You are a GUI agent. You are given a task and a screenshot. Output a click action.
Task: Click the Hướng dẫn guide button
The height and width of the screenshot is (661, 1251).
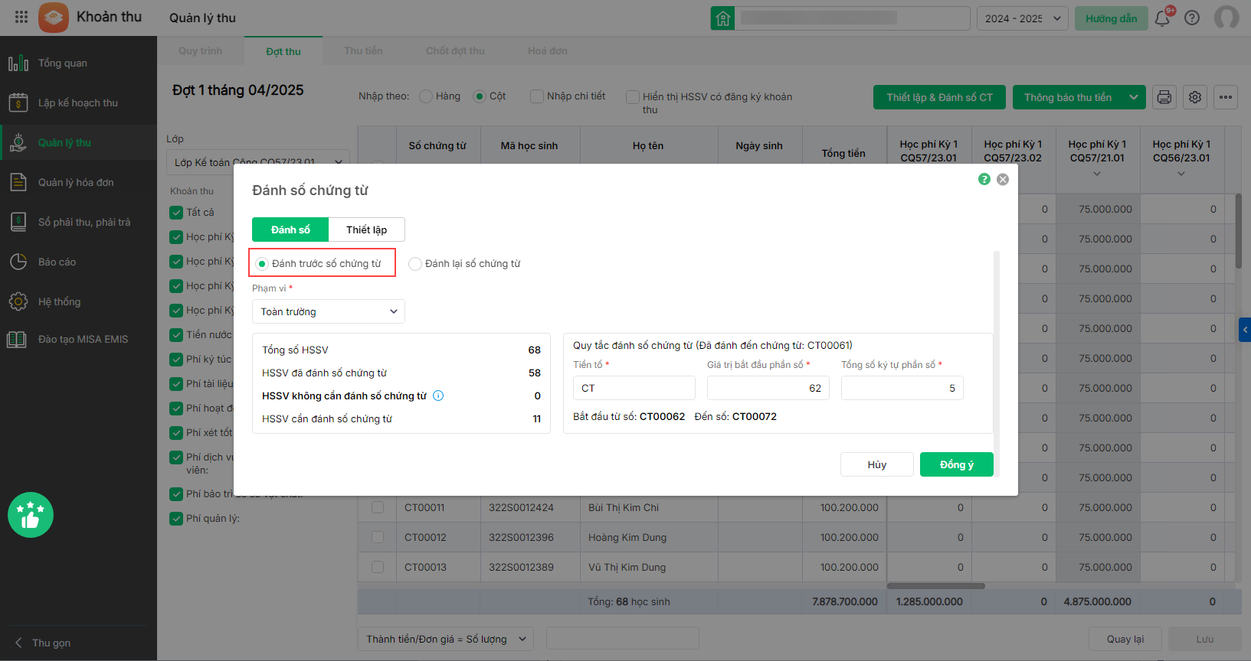pos(1112,18)
